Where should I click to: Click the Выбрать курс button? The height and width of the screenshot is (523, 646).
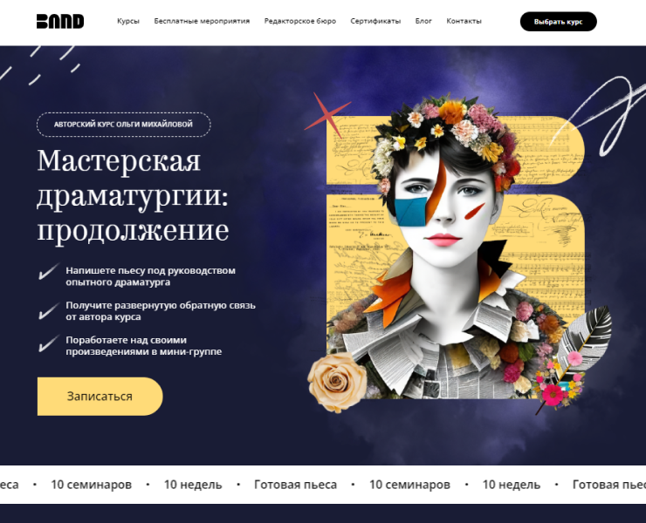558,22
